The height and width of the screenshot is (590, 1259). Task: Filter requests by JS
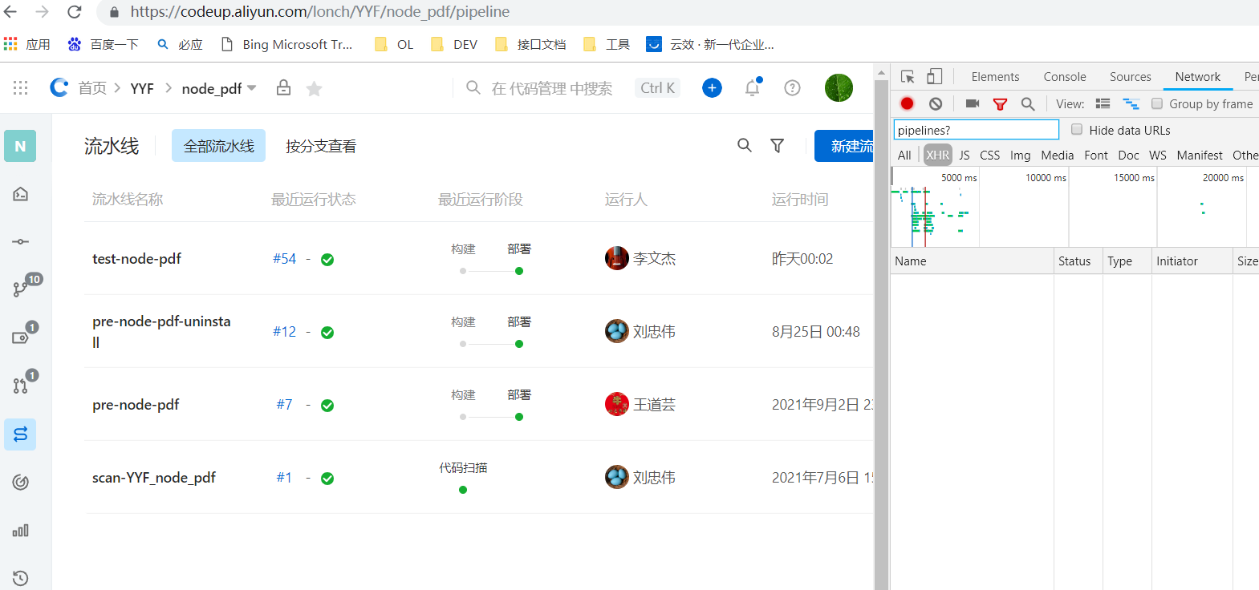tap(965, 156)
